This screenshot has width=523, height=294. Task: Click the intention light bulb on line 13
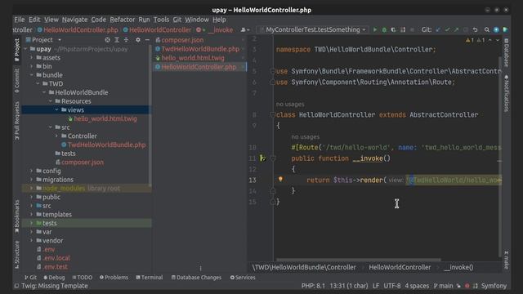tap(280, 180)
